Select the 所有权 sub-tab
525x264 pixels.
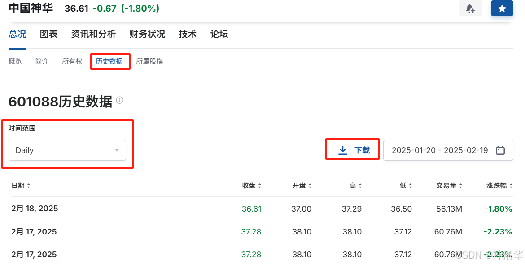72,61
